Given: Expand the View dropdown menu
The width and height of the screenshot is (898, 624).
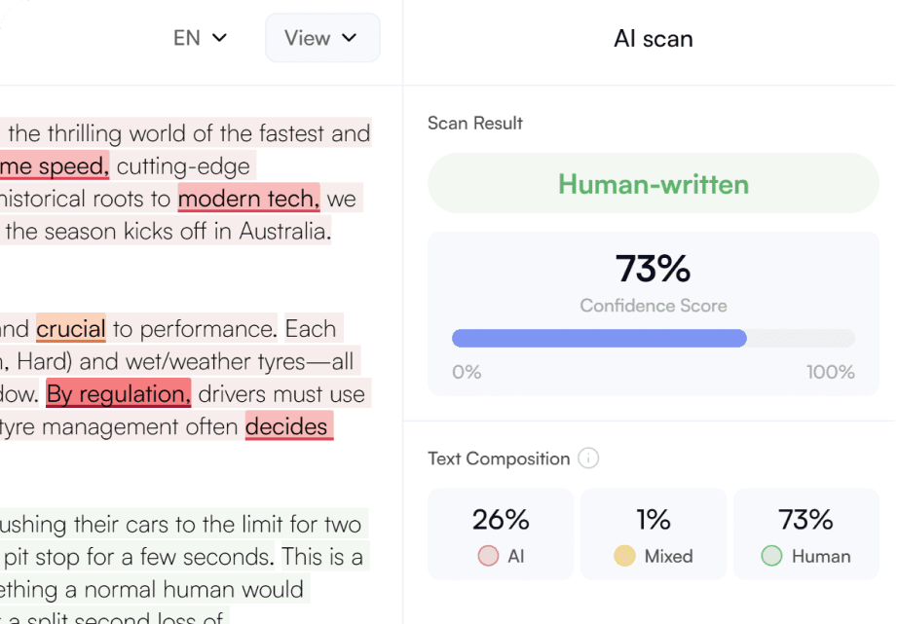Looking at the screenshot, I should point(321,38).
